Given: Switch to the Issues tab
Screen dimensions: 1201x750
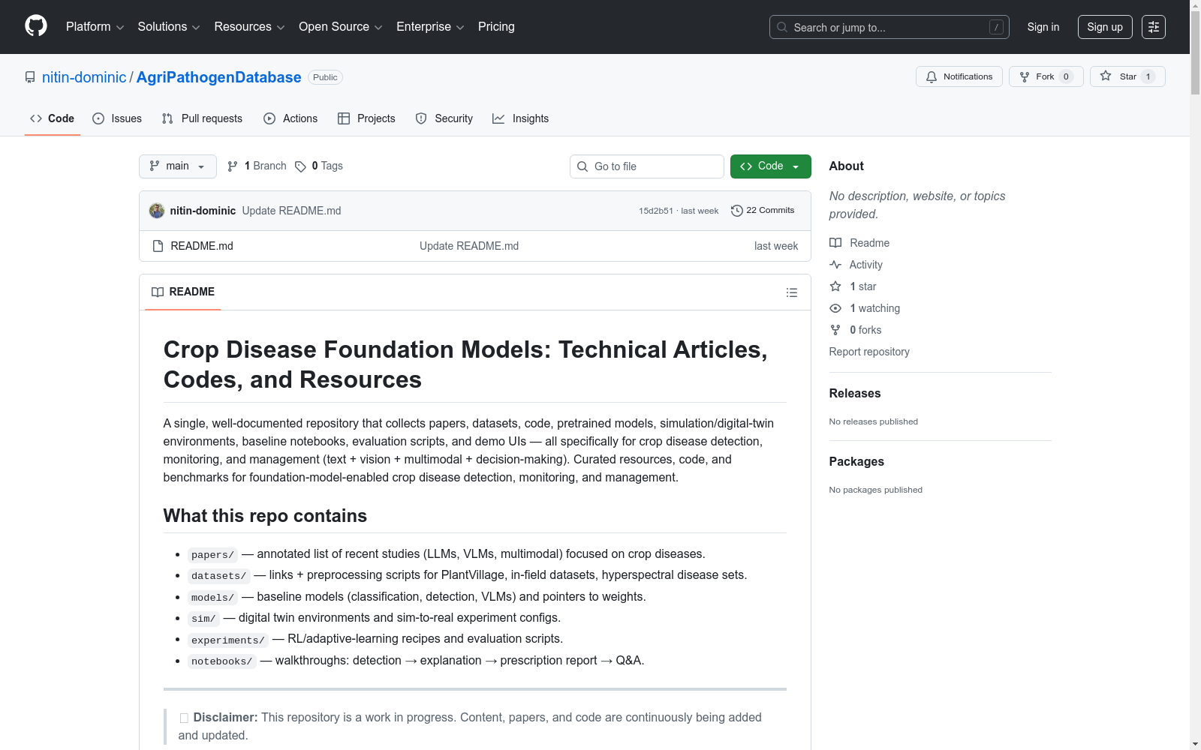Looking at the screenshot, I should pyautogui.click(x=117, y=118).
